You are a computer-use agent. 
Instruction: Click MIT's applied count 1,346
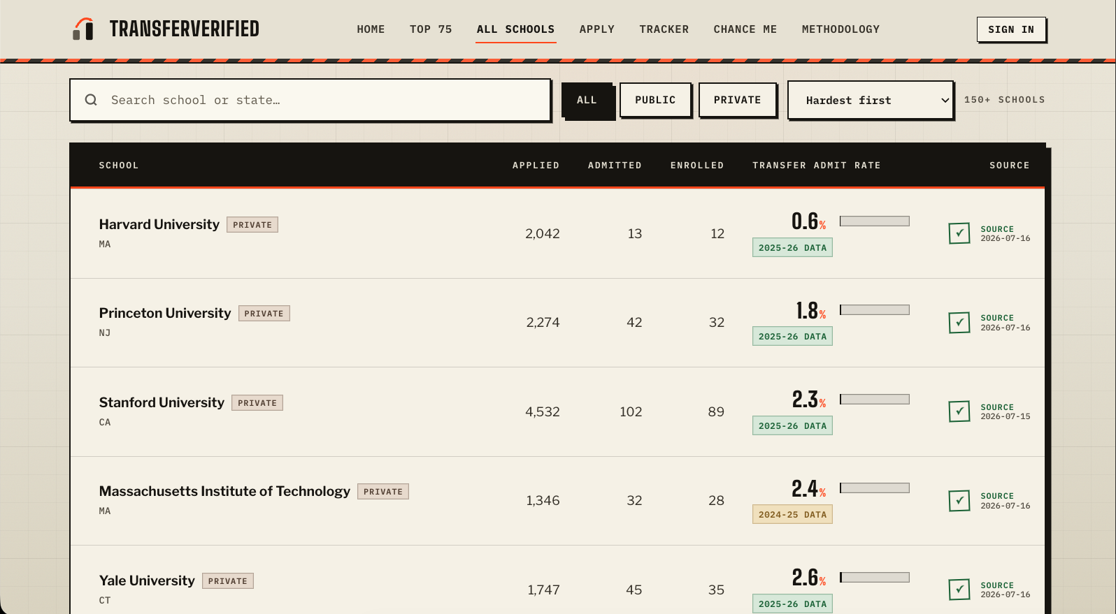coord(543,501)
